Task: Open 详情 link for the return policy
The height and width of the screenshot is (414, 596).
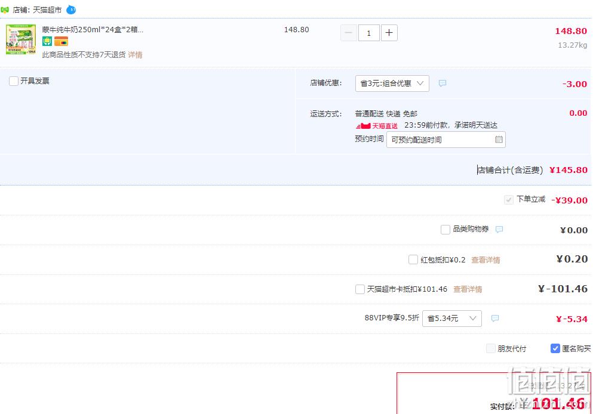Action: click(135, 55)
